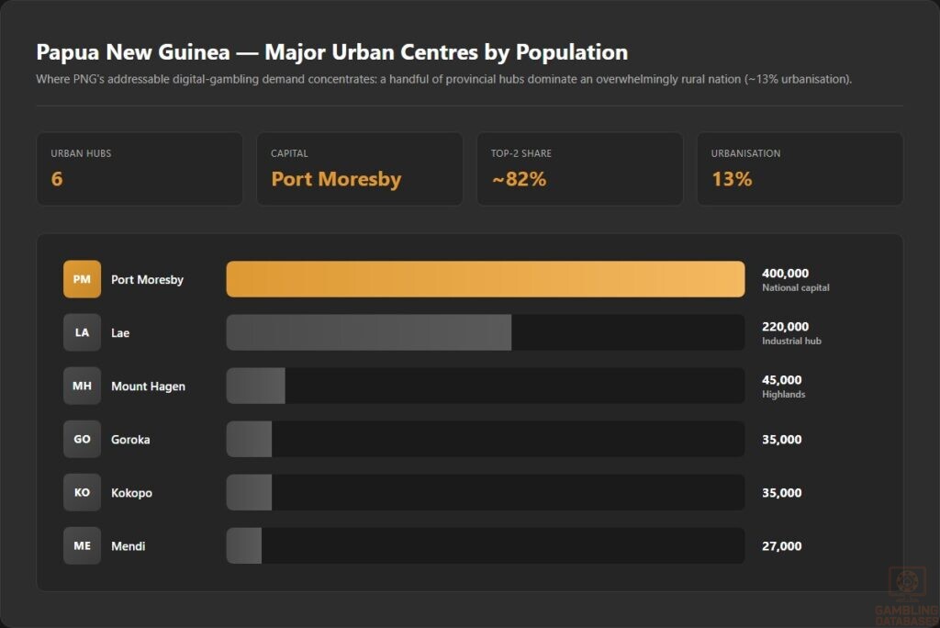Screen dimensions: 940x628
Task: Click the '6' urban hubs figure
Action: pos(57,179)
